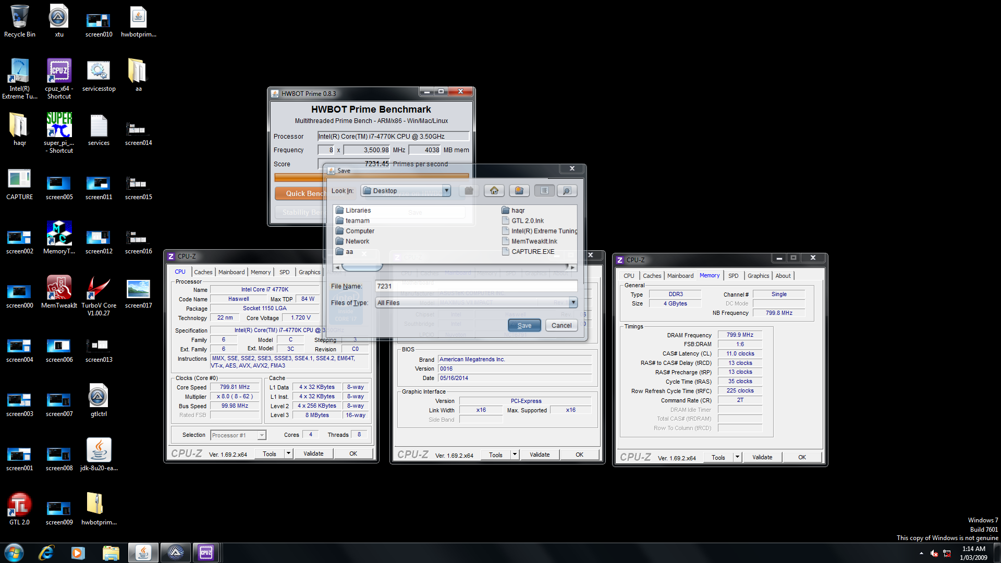Switch to Details view in Save dialog

pyautogui.click(x=567, y=191)
